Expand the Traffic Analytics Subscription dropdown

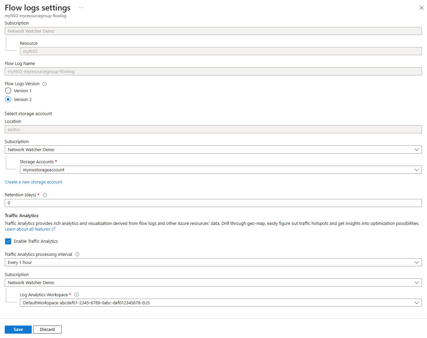coord(213,282)
